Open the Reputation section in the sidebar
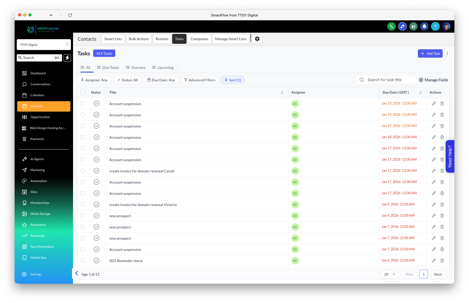 38,225
